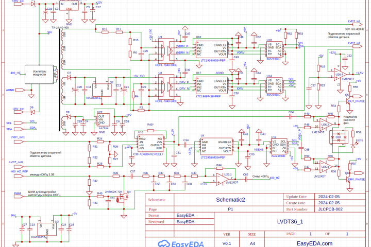Image resolution: width=371 pixels, height=247 pixels.
Task: Click the U26.1 LM124DT op-amp
Action: click(x=223, y=179)
